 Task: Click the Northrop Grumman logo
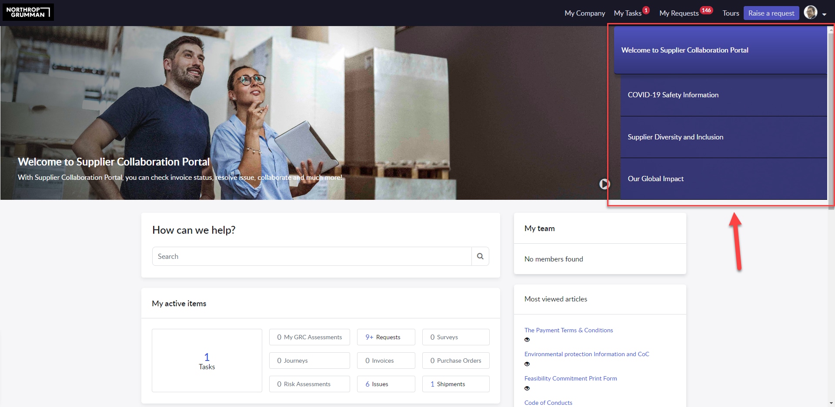[x=28, y=12]
